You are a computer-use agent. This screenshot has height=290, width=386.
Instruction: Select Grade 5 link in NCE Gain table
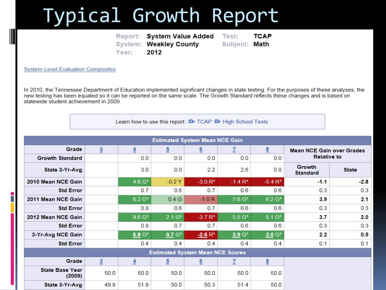click(x=168, y=150)
